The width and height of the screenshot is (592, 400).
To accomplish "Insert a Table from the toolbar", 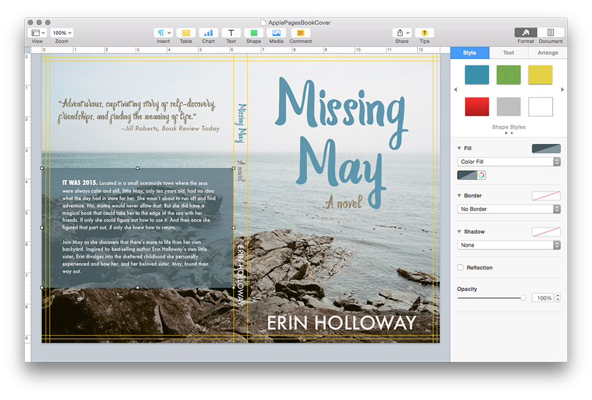I will coord(185,33).
